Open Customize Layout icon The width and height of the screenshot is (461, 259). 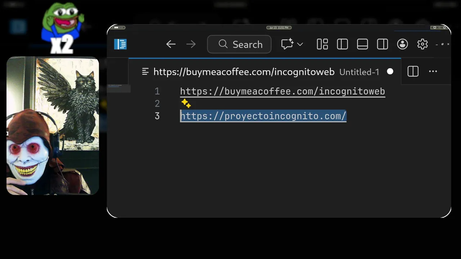(322, 44)
